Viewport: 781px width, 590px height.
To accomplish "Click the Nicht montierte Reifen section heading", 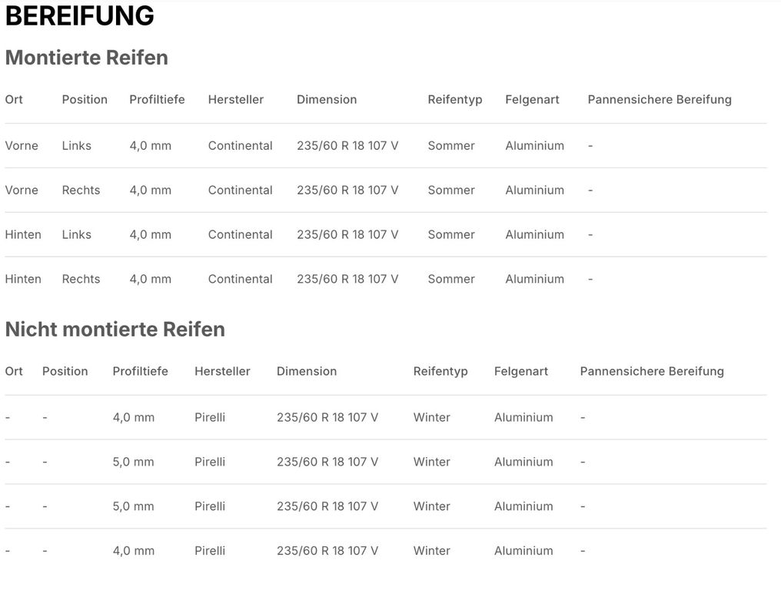I will pyautogui.click(x=115, y=330).
